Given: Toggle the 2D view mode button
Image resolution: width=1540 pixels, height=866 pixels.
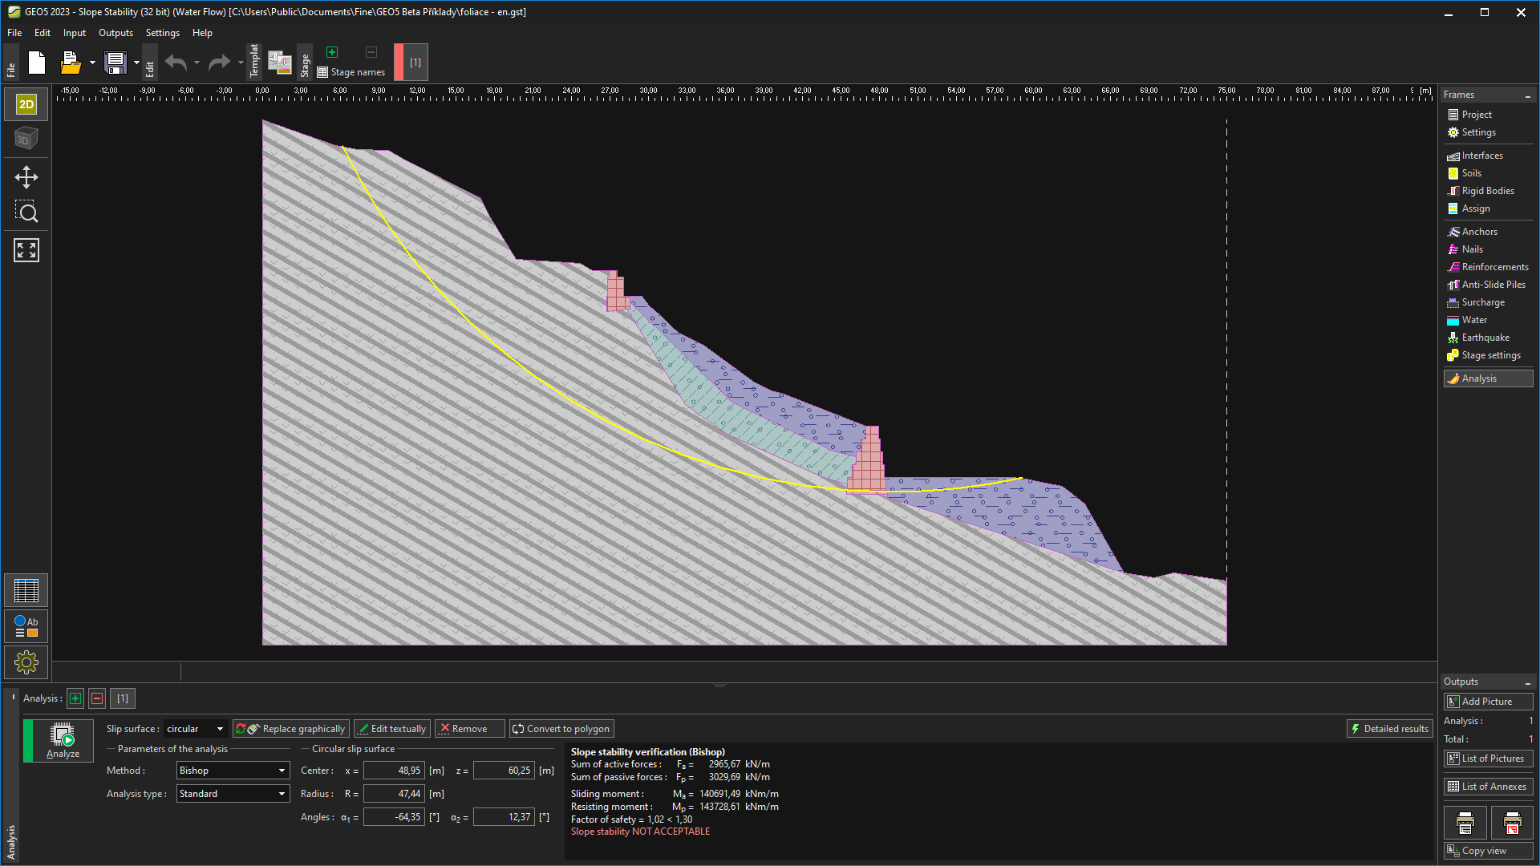Looking at the screenshot, I should pos(26,104).
